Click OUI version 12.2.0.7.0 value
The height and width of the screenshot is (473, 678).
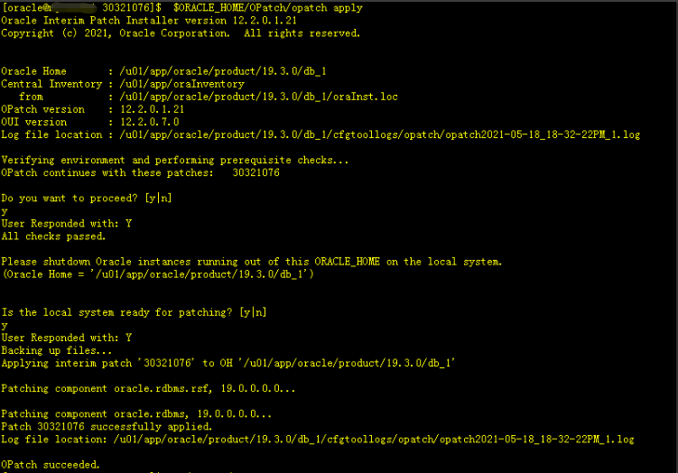(150, 123)
